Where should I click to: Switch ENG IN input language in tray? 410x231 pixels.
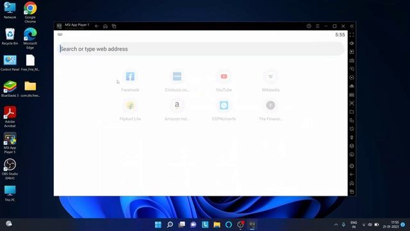coord(354,225)
